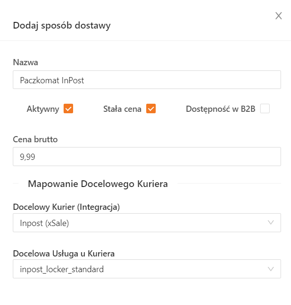Screen dimensions: 291x305
Task: Focus the Nazwa input field
Action: [x=147, y=80]
